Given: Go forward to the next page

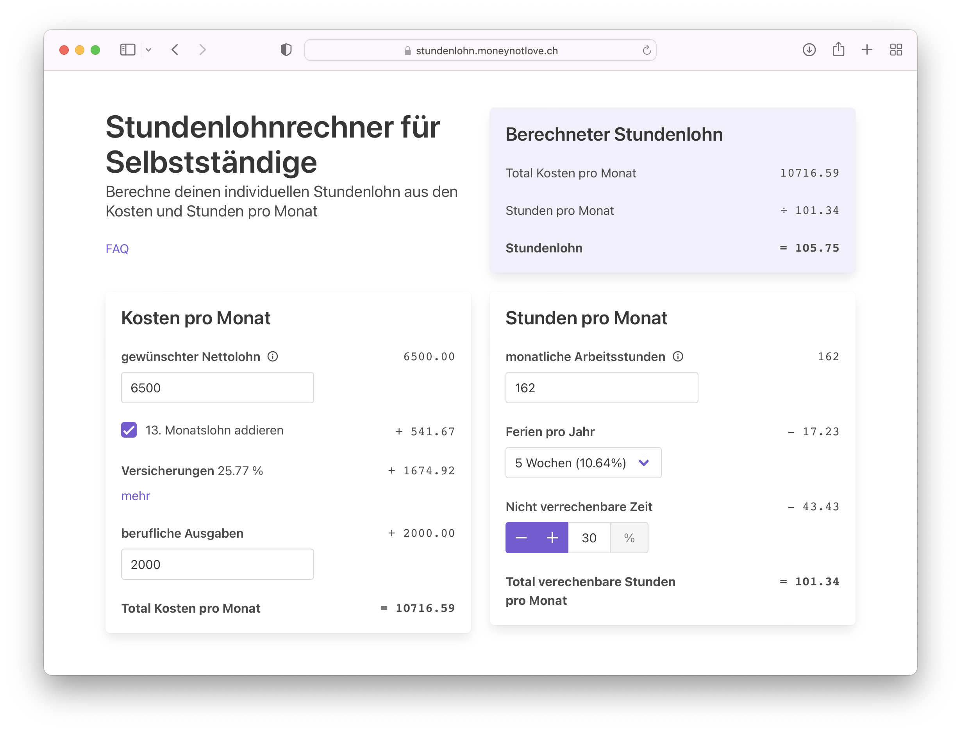Looking at the screenshot, I should pos(202,50).
